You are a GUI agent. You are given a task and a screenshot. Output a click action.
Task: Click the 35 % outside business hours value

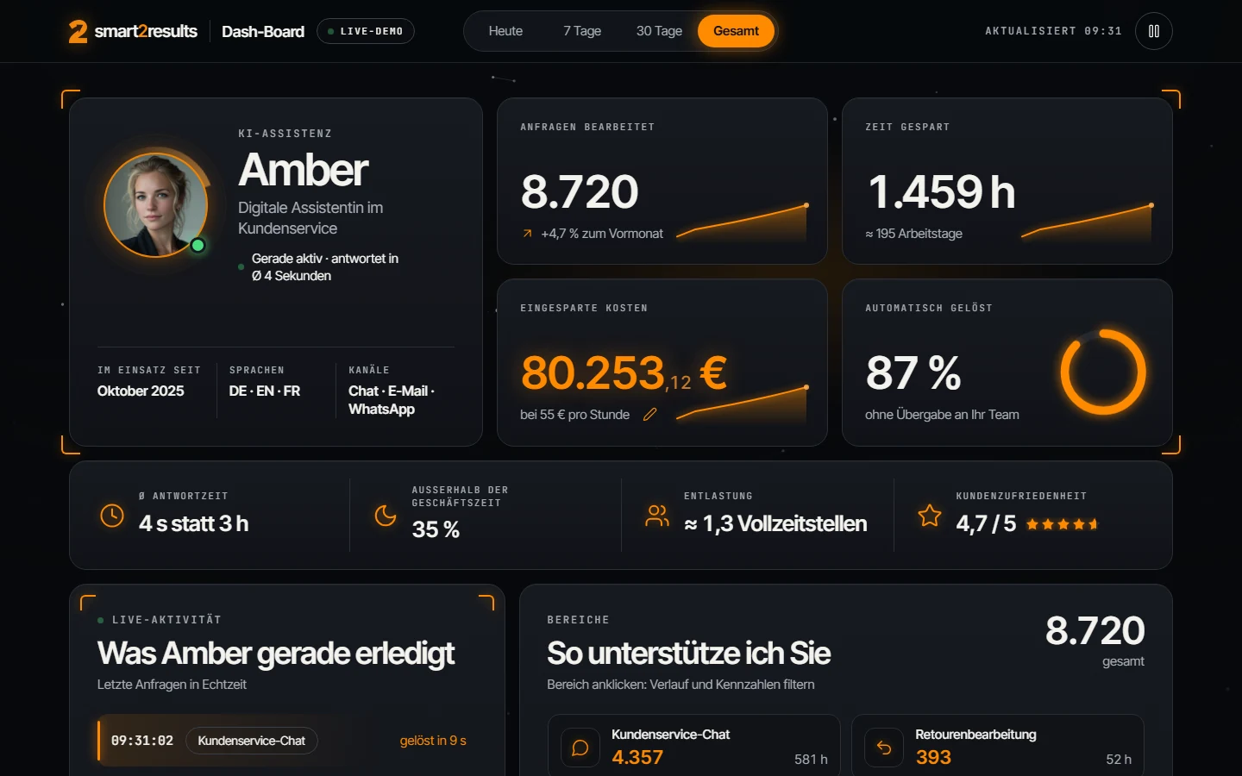point(436,529)
